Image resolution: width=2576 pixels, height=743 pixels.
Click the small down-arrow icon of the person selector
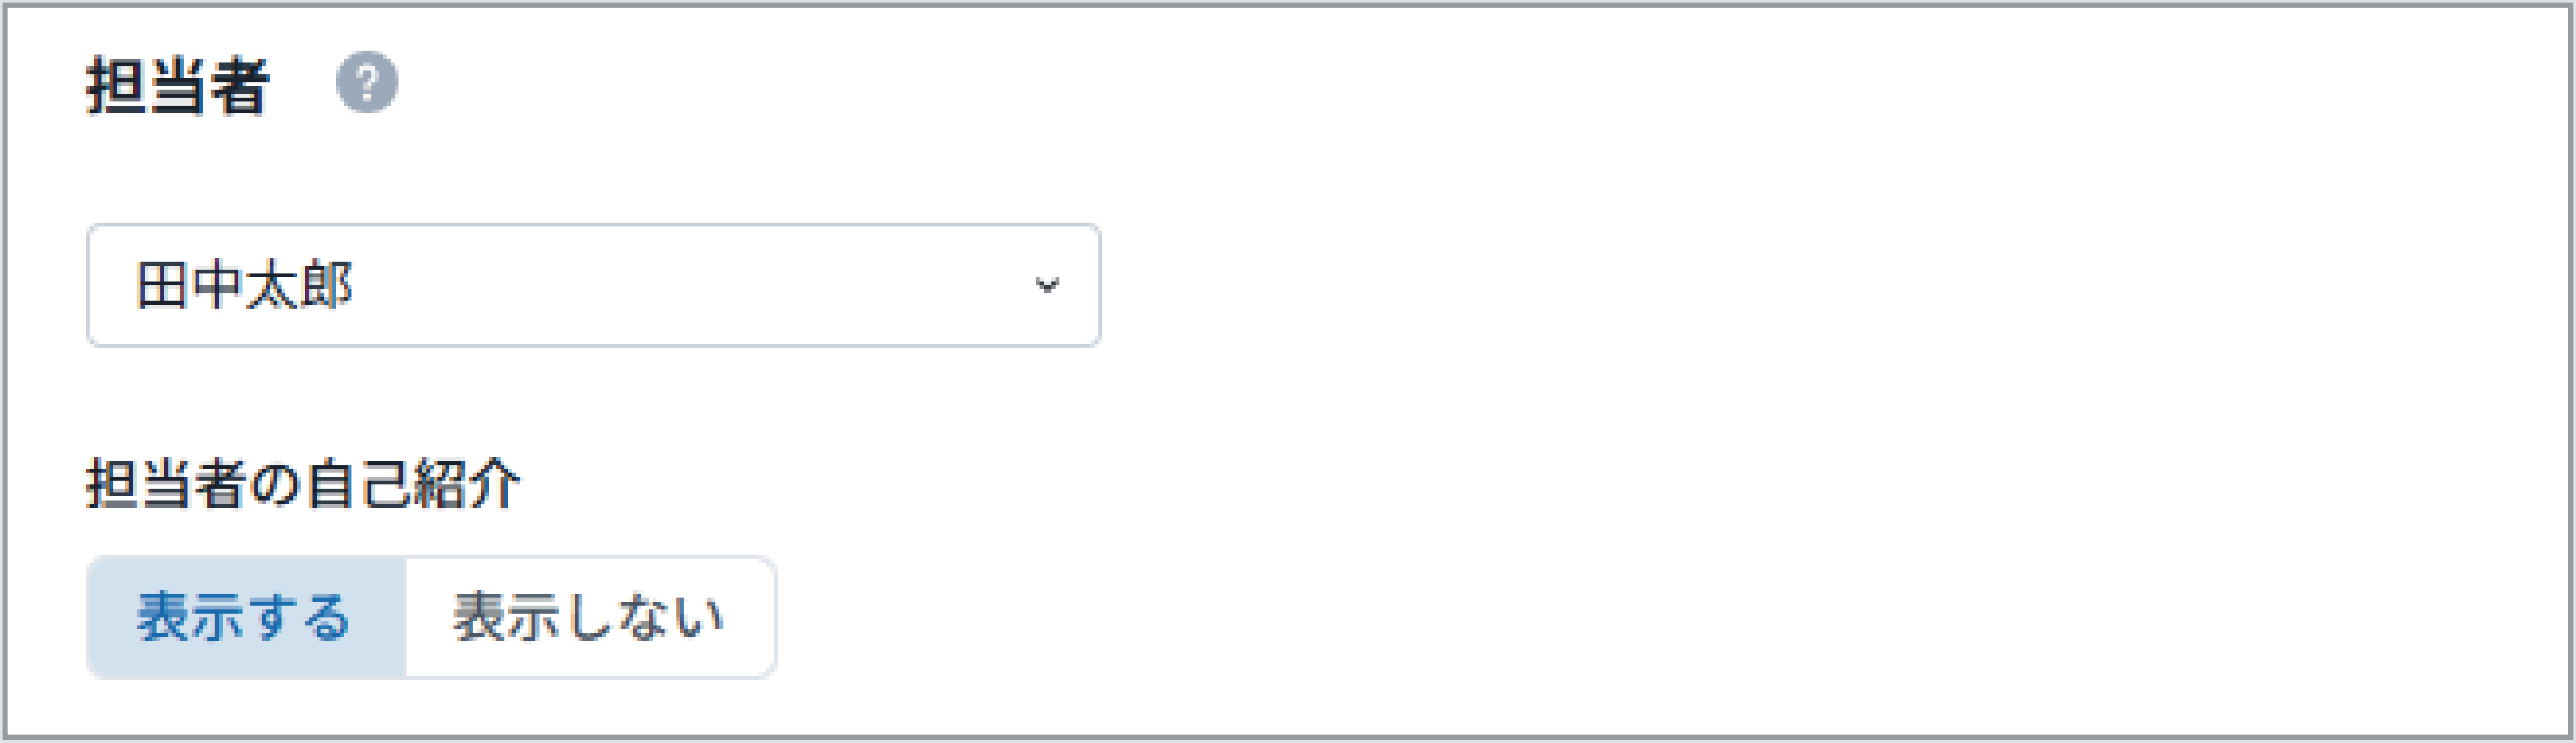[1047, 286]
